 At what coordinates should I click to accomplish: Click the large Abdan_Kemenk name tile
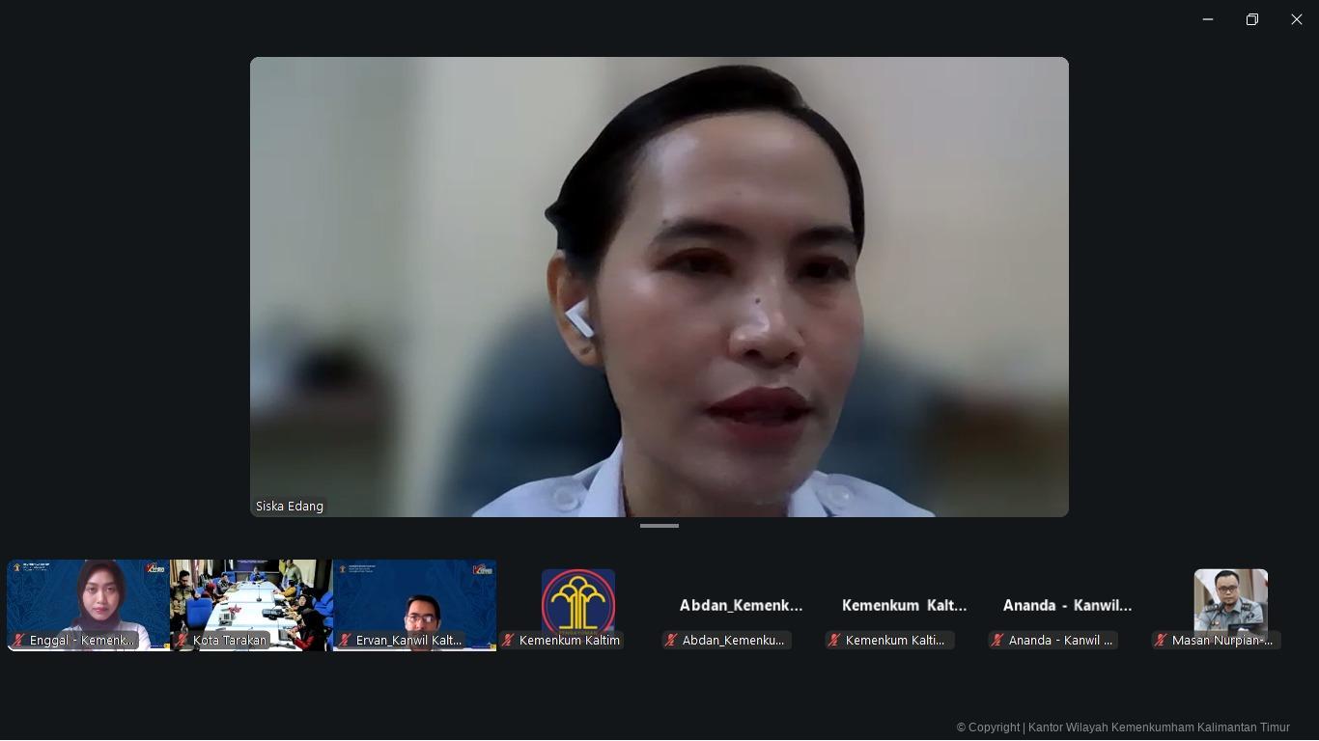click(x=741, y=606)
